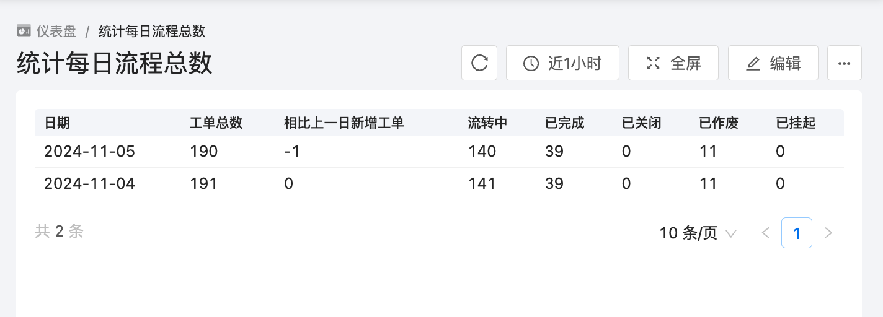Click the 编辑 edit button
This screenshot has width=883, height=317.
click(x=773, y=63)
